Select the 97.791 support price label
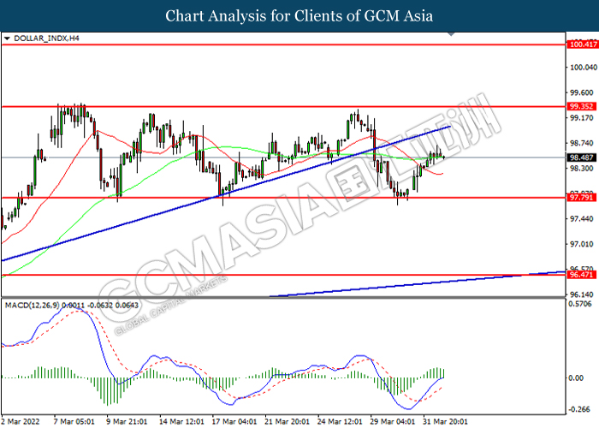Viewport: 599px width, 428px height. coord(582,198)
